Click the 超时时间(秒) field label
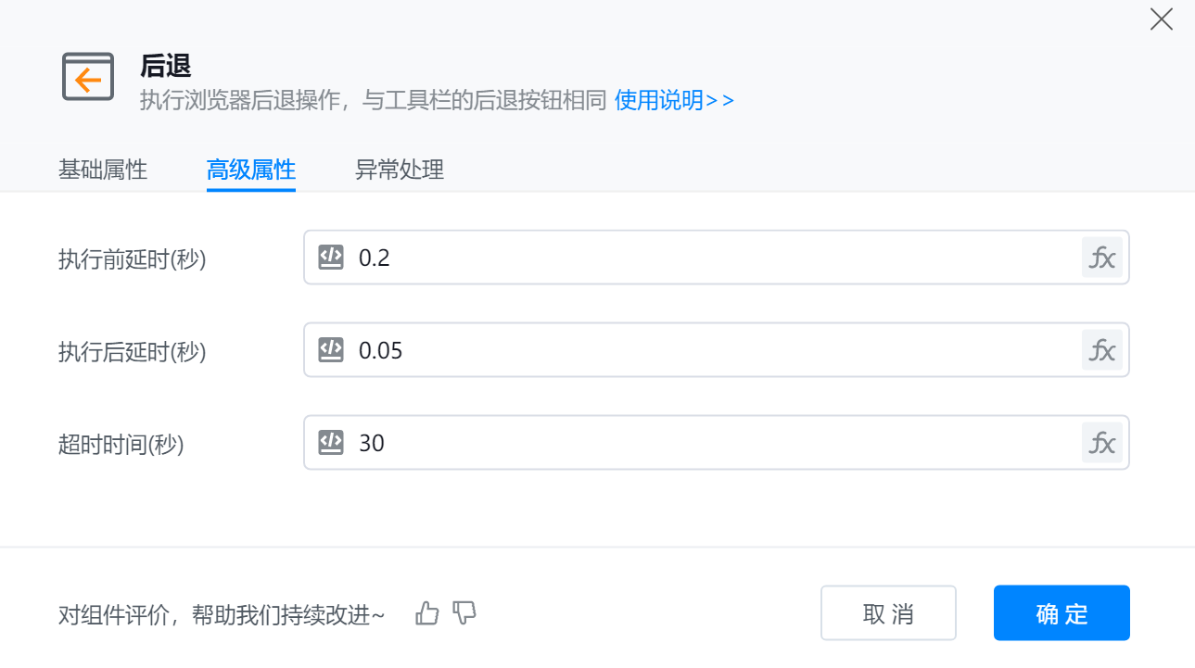 click(121, 445)
